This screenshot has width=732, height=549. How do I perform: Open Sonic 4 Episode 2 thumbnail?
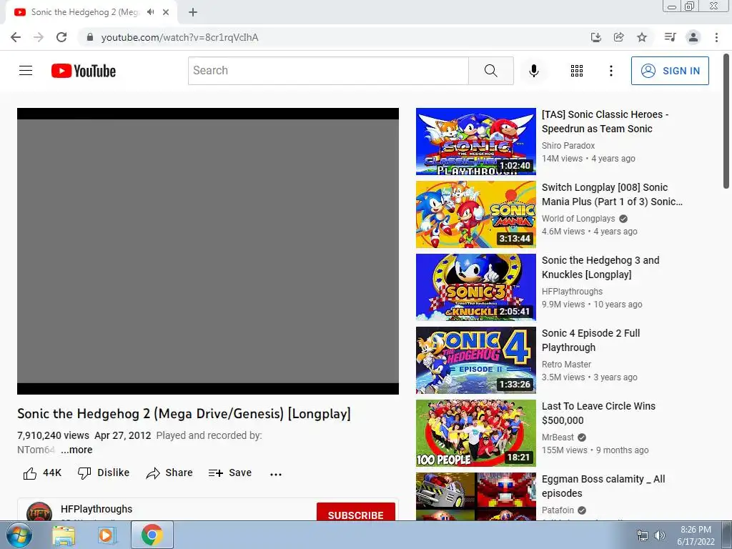point(475,360)
